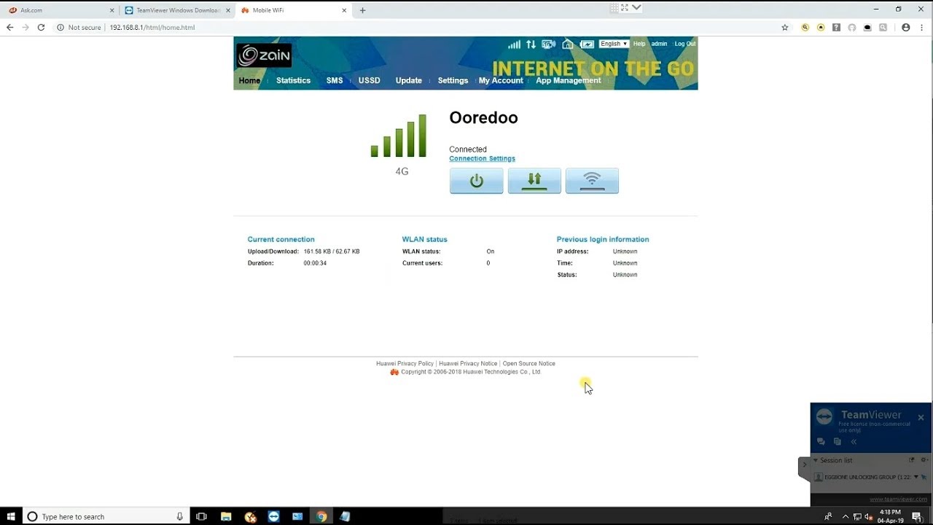Click the 4G signal bars graphic
Image resolution: width=933 pixels, height=525 pixels.
(x=399, y=136)
